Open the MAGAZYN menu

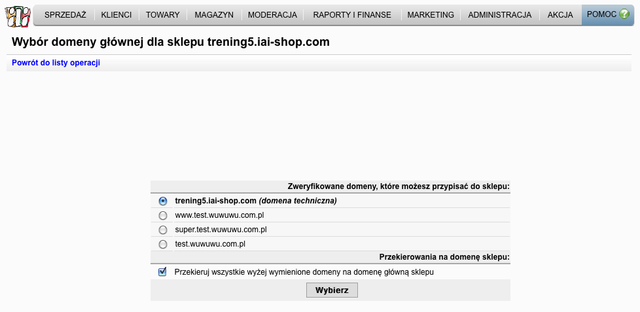[x=214, y=14]
